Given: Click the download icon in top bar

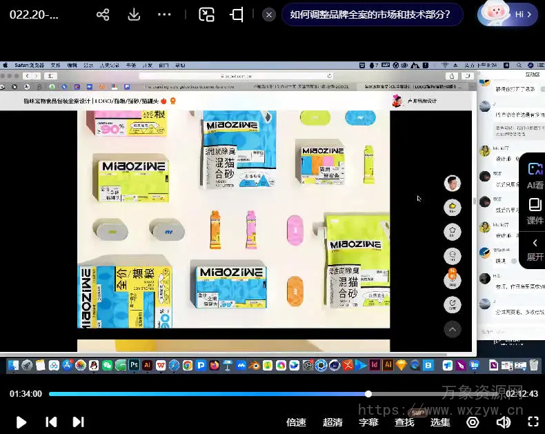Looking at the screenshot, I should (x=135, y=14).
